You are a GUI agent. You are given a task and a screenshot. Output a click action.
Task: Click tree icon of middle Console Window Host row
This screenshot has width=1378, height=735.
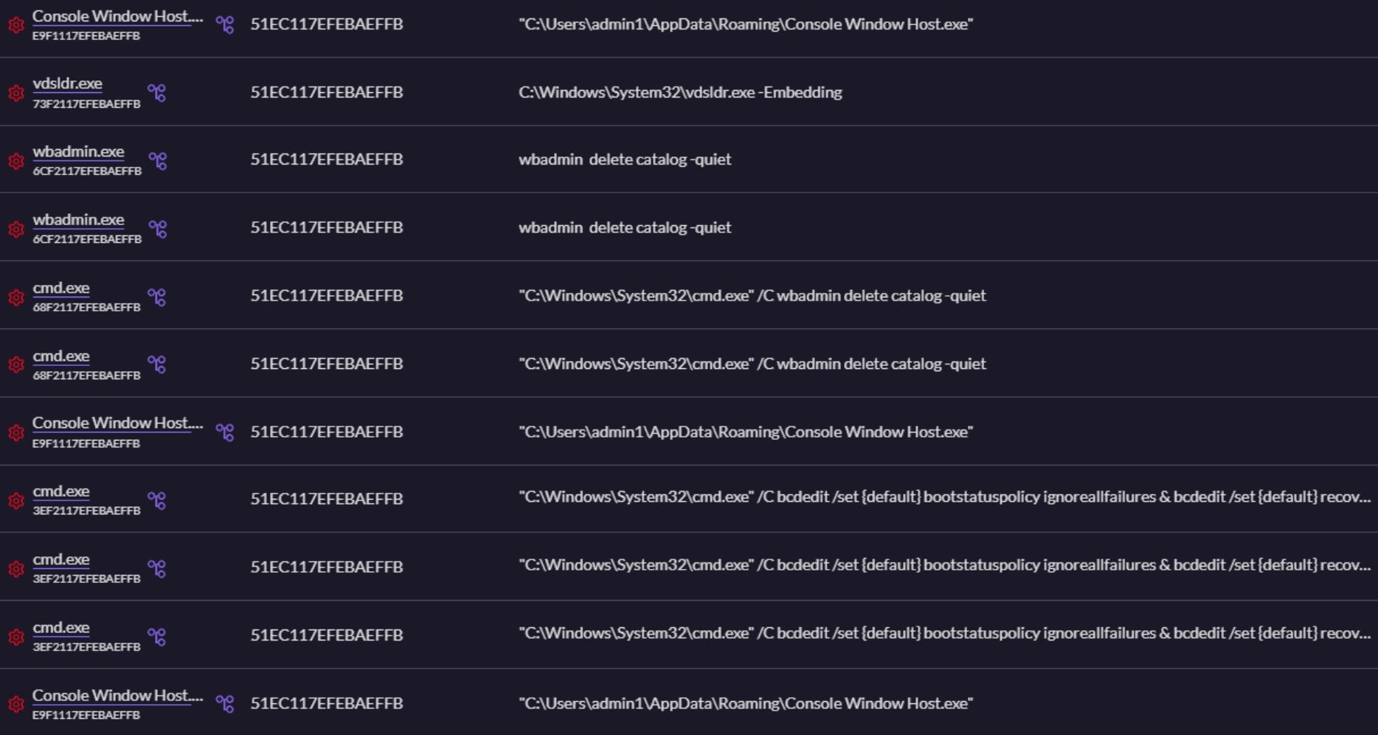[x=224, y=432]
